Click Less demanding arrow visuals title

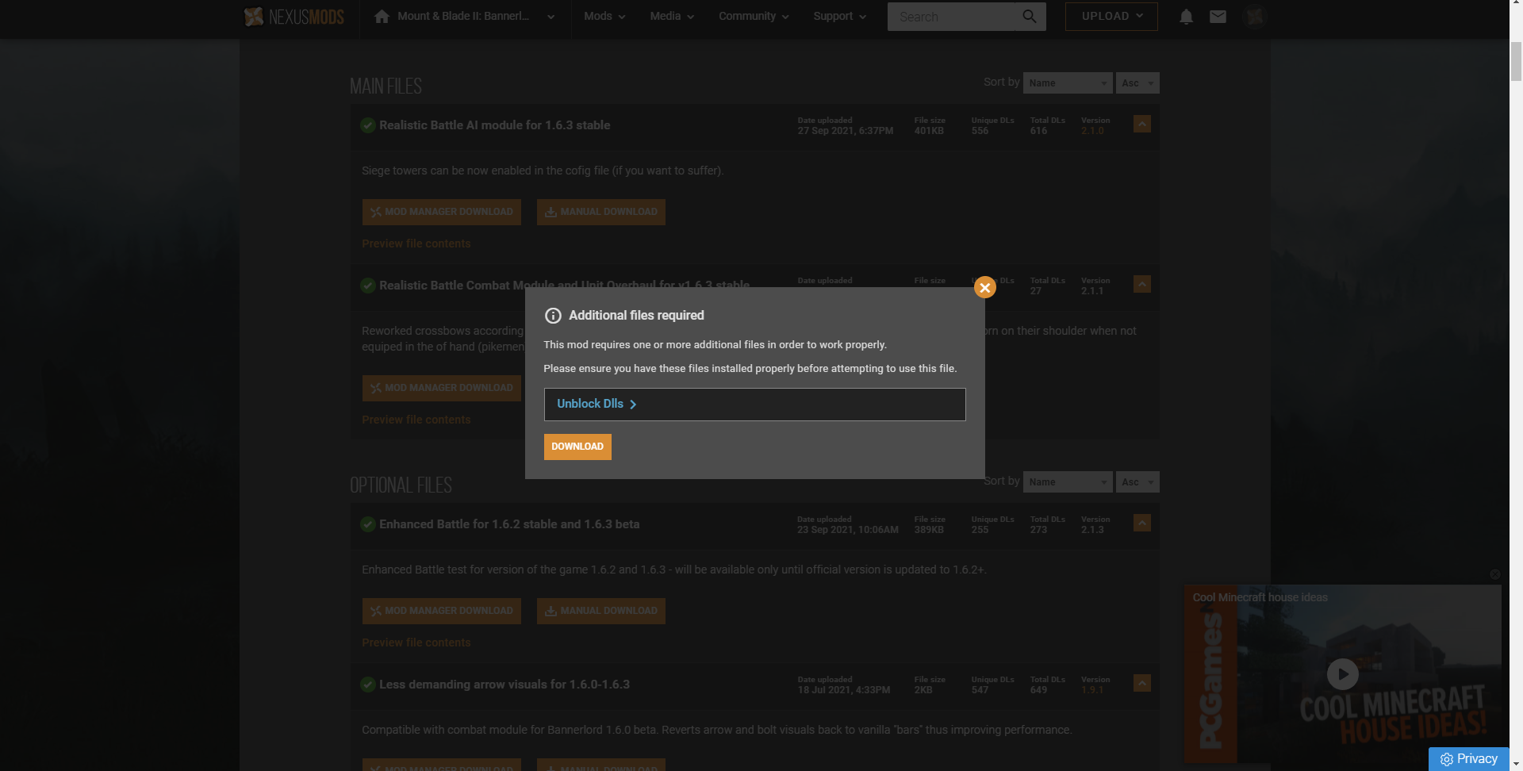point(504,685)
